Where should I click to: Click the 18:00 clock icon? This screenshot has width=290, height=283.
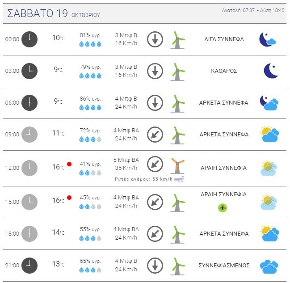point(29,233)
